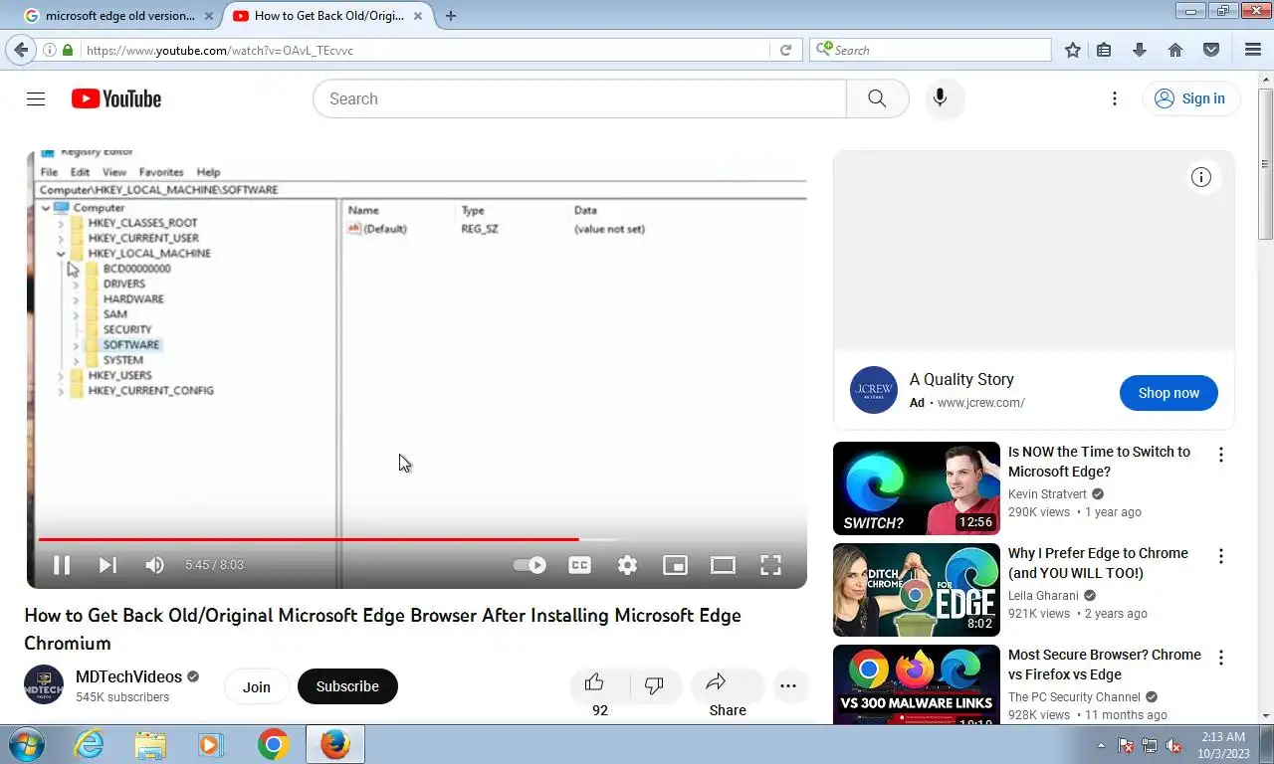Open options for 'Most Secure Browser' video
The image size is (1274, 764).
coord(1220,658)
